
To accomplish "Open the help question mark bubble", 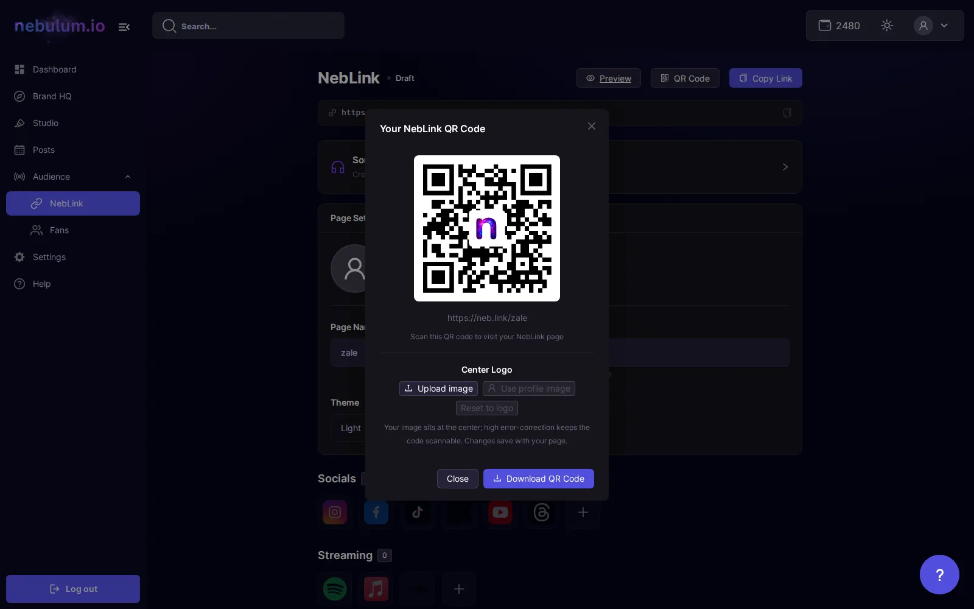I will [x=939, y=574].
